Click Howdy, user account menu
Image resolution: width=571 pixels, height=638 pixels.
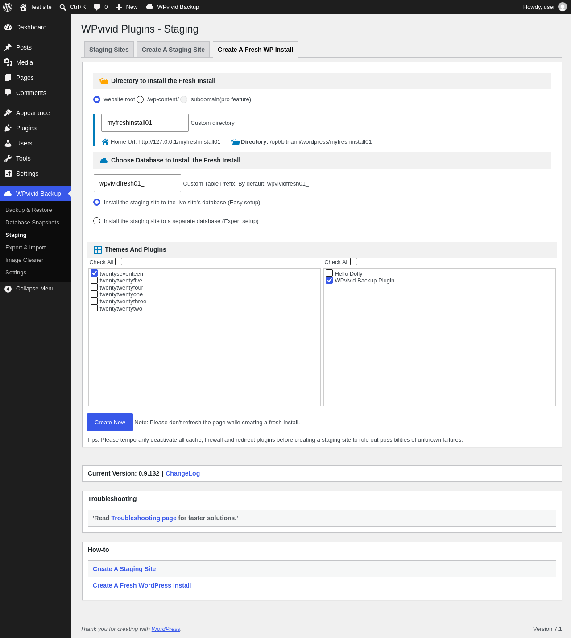pyautogui.click(x=545, y=7)
